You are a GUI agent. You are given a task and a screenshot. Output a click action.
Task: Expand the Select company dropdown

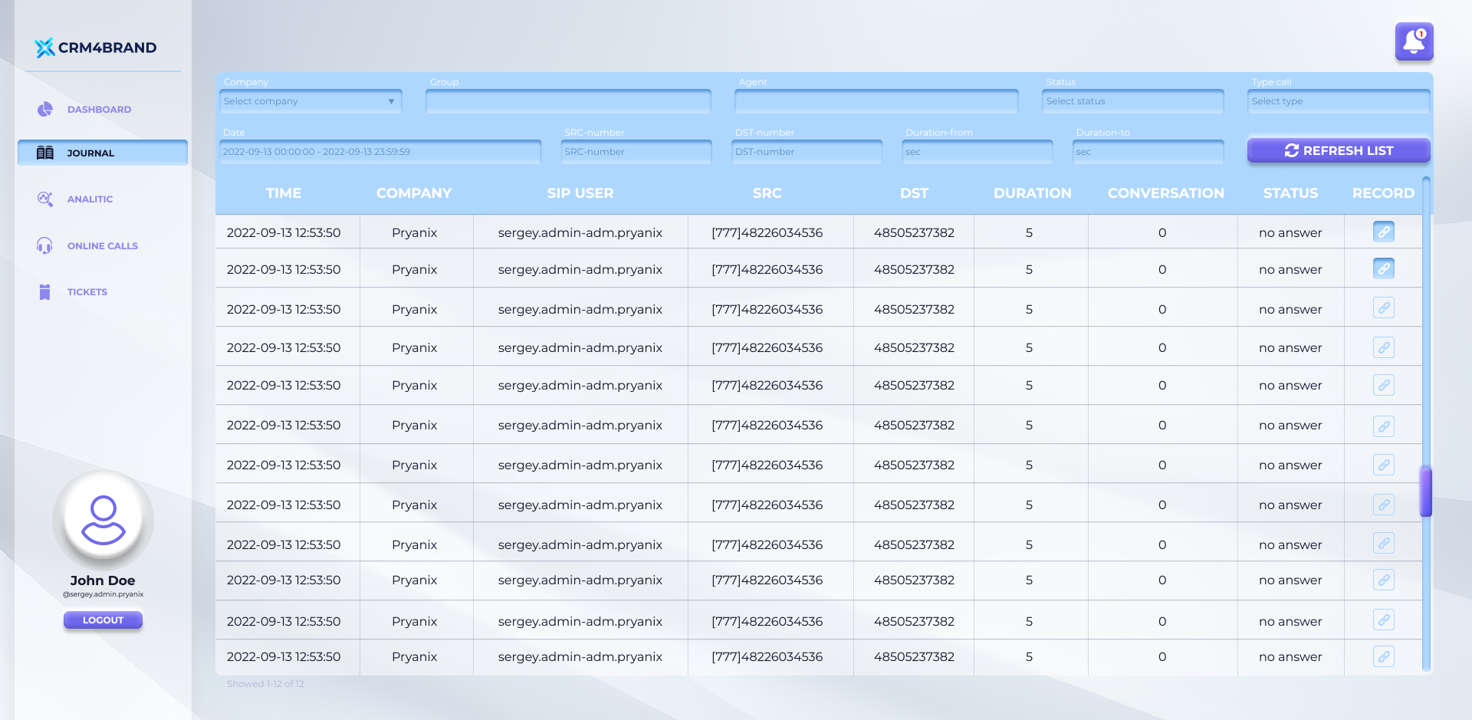coord(310,101)
